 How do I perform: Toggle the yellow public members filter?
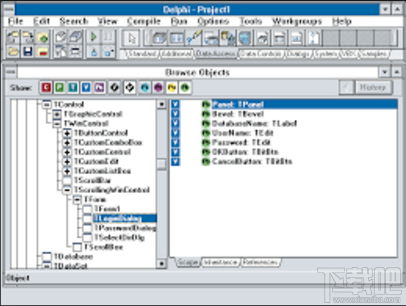(x=172, y=87)
